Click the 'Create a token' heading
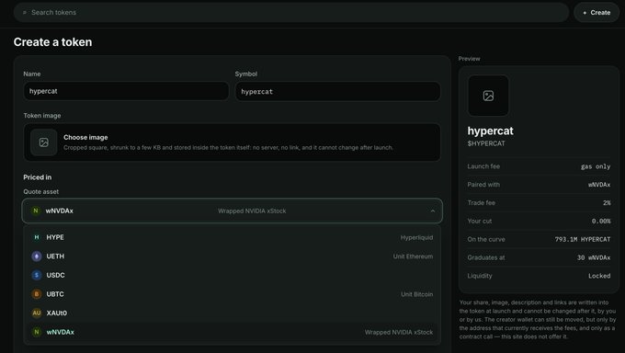This screenshot has width=625, height=353. click(52, 42)
